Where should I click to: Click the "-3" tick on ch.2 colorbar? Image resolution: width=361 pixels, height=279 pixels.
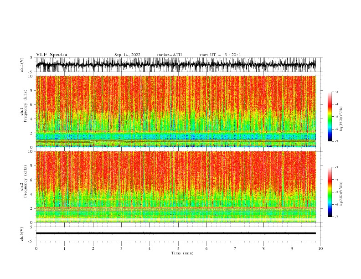click(x=336, y=167)
